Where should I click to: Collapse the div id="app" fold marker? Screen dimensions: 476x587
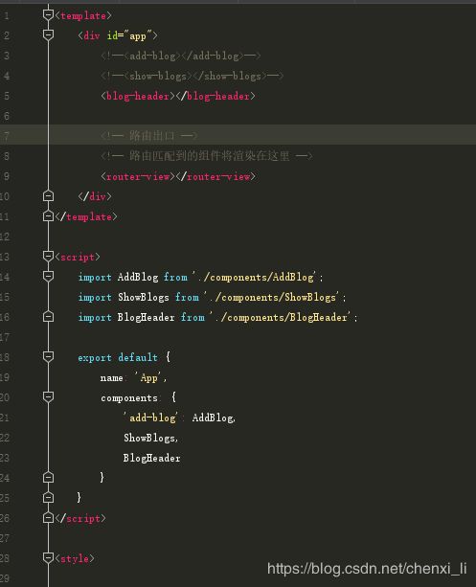[x=48, y=35]
